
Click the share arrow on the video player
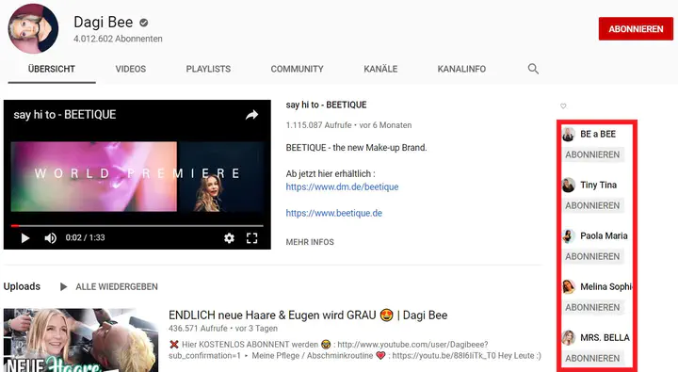[251, 115]
